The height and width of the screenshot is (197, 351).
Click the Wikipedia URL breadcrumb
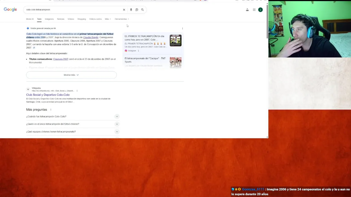[x=53, y=91]
